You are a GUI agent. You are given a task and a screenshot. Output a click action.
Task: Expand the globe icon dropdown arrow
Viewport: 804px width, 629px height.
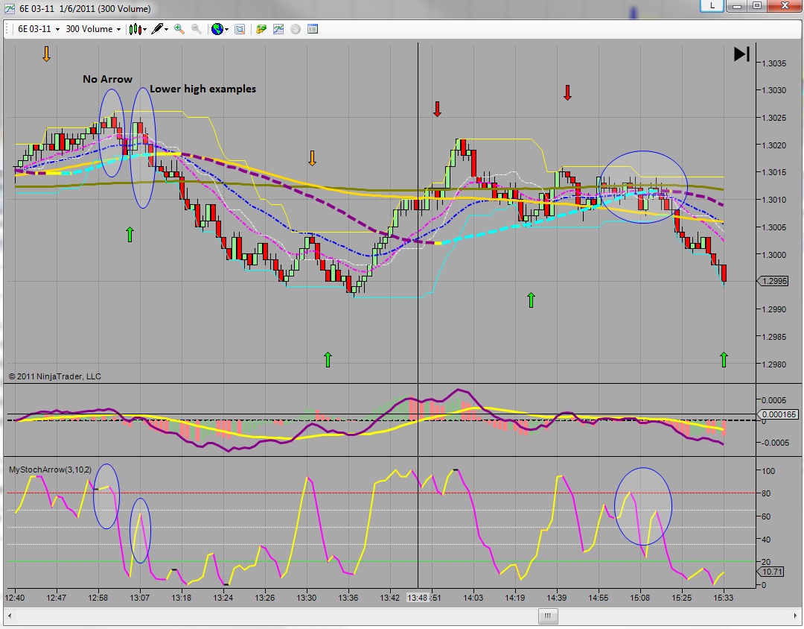click(x=226, y=29)
